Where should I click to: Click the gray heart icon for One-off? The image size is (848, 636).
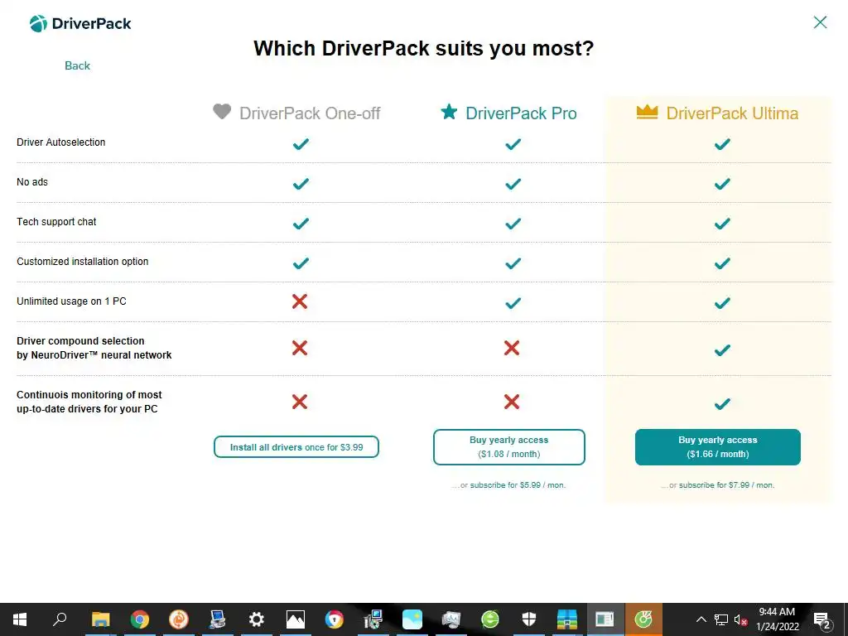[222, 112]
